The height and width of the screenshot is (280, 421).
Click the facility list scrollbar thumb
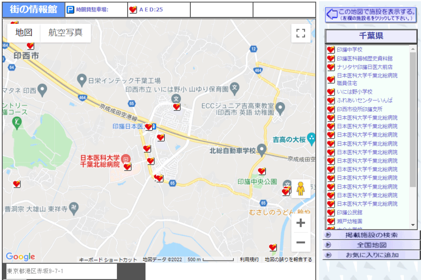(413, 120)
